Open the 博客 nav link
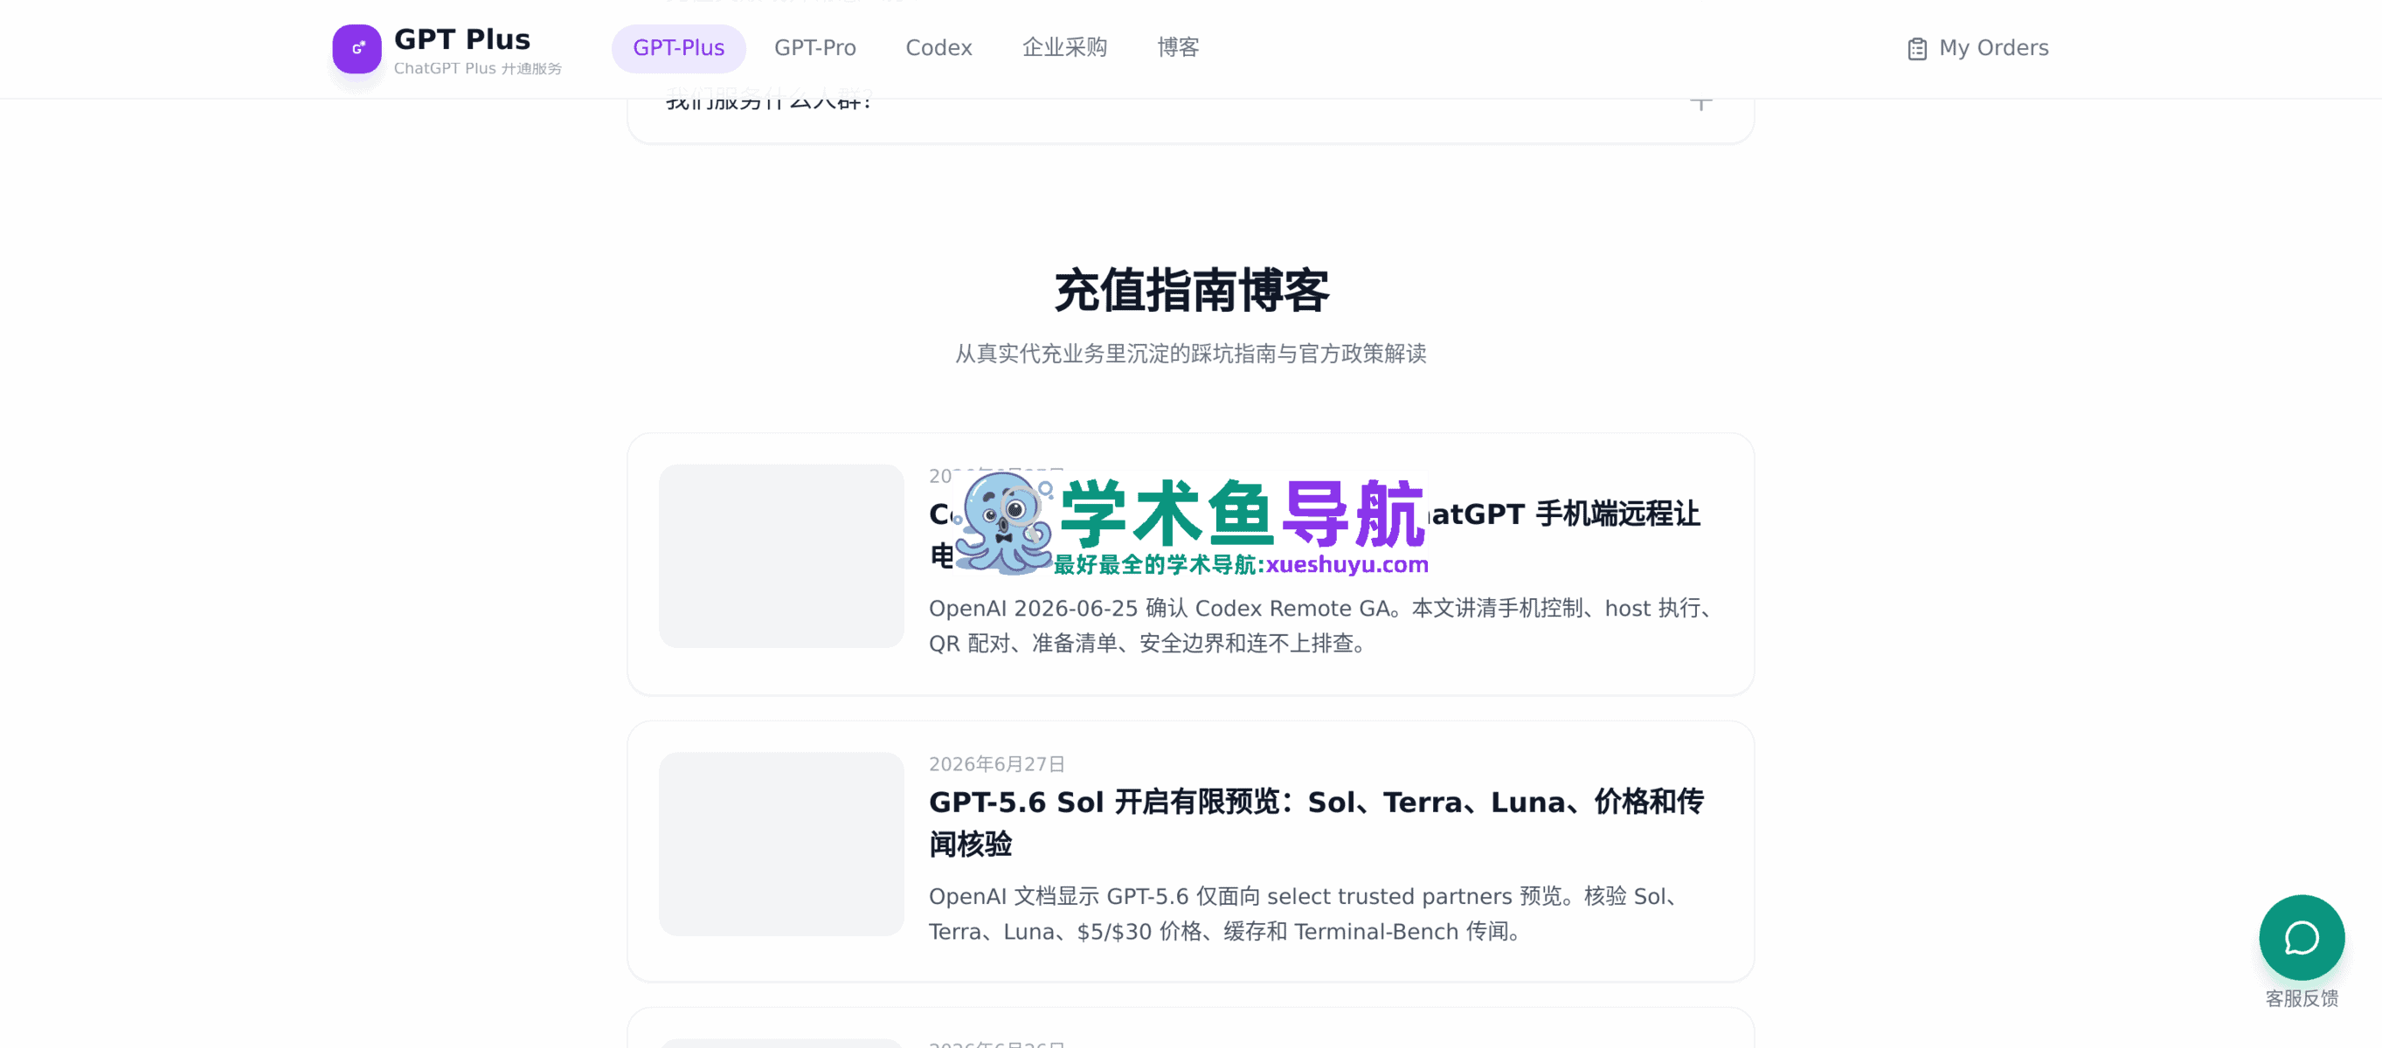 click(x=1178, y=48)
